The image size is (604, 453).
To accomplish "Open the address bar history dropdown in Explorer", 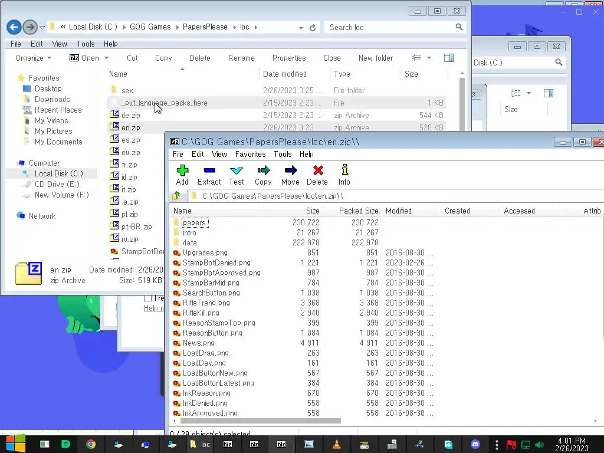I will [x=301, y=28].
